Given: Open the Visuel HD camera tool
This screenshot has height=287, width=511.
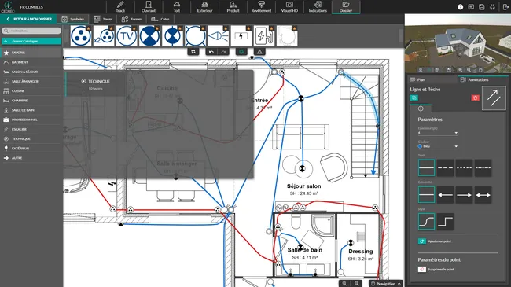Looking at the screenshot, I should point(289,7).
